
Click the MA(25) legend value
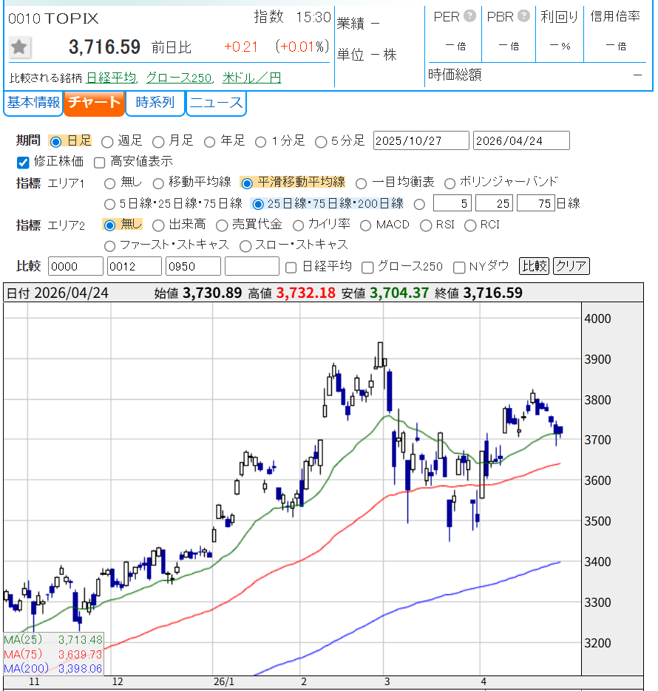tap(80, 639)
